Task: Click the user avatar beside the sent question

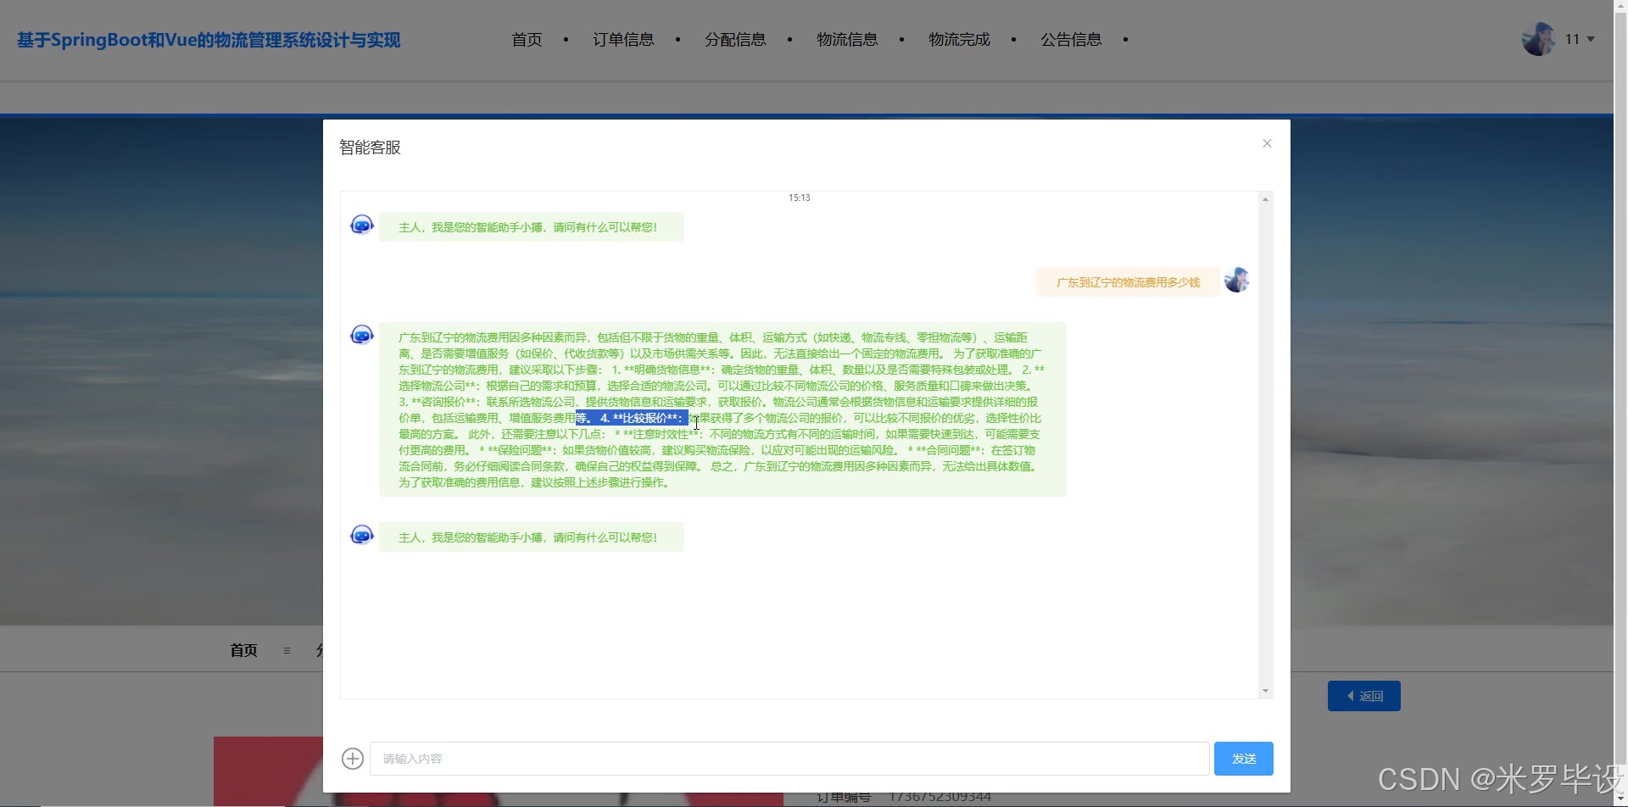Action: pyautogui.click(x=1237, y=280)
